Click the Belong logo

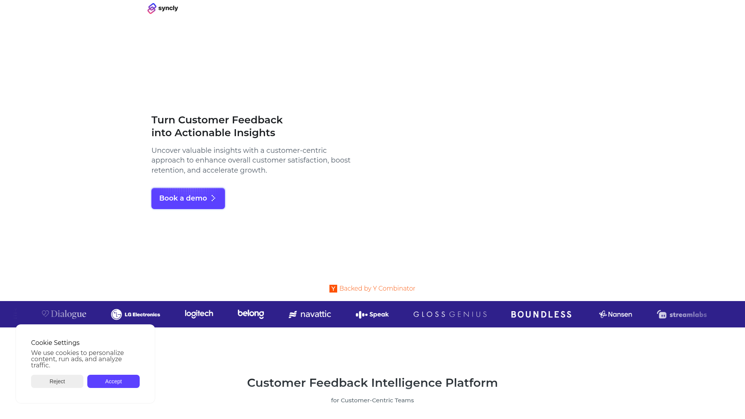[251, 314]
